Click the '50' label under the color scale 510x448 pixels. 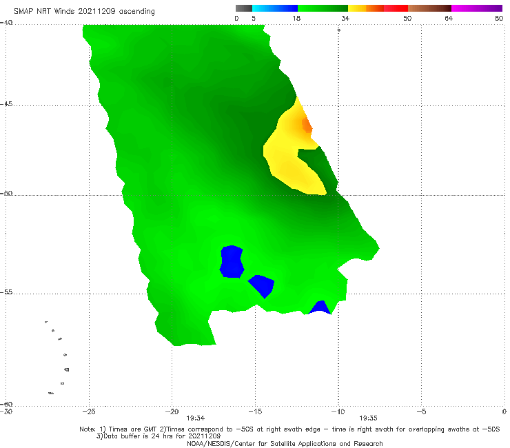tap(407, 18)
